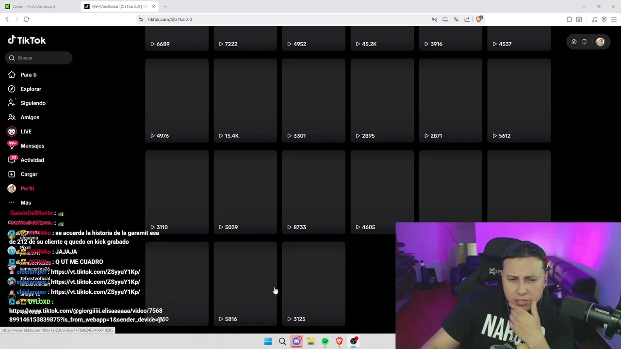Open the Explorar section

31,89
